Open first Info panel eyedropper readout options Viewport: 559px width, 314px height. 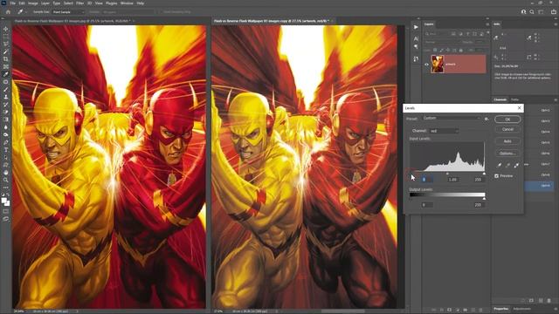click(x=496, y=38)
